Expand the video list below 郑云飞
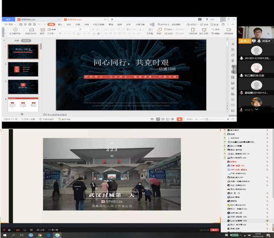The image size is (274, 238). point(256,109)
